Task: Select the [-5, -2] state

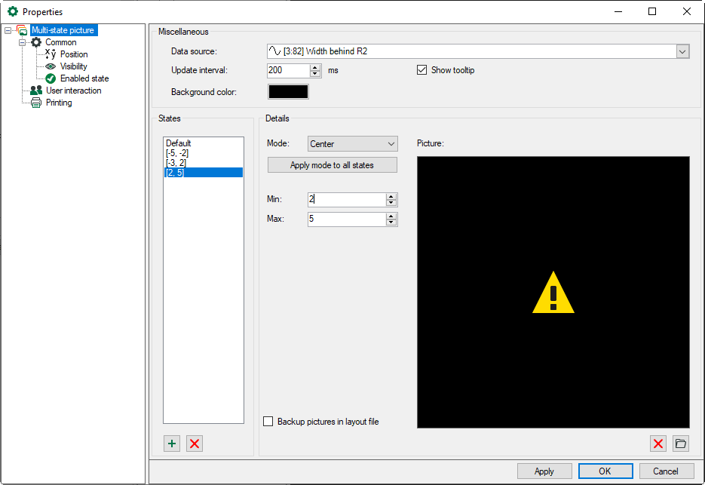Action: (x=204, y=153)
